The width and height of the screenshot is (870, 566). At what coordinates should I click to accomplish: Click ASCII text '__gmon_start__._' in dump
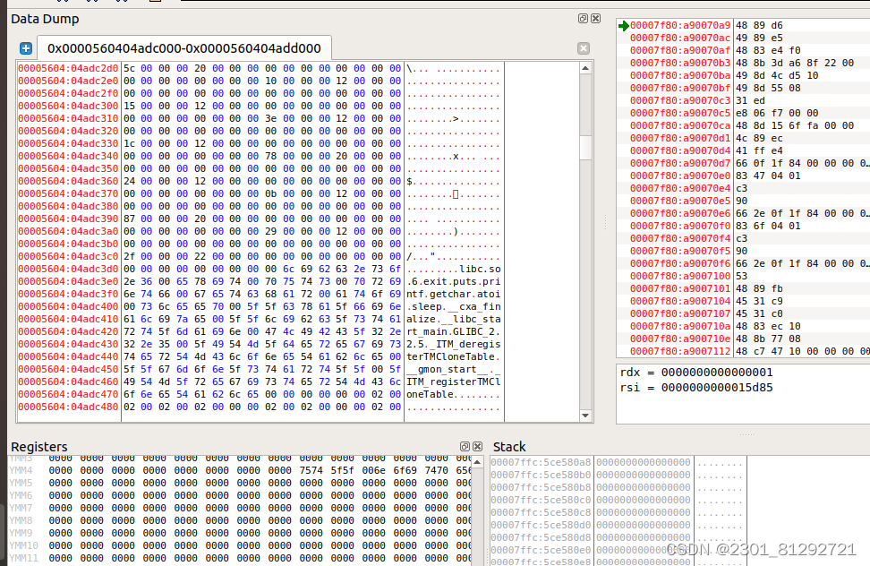point(453,369)
